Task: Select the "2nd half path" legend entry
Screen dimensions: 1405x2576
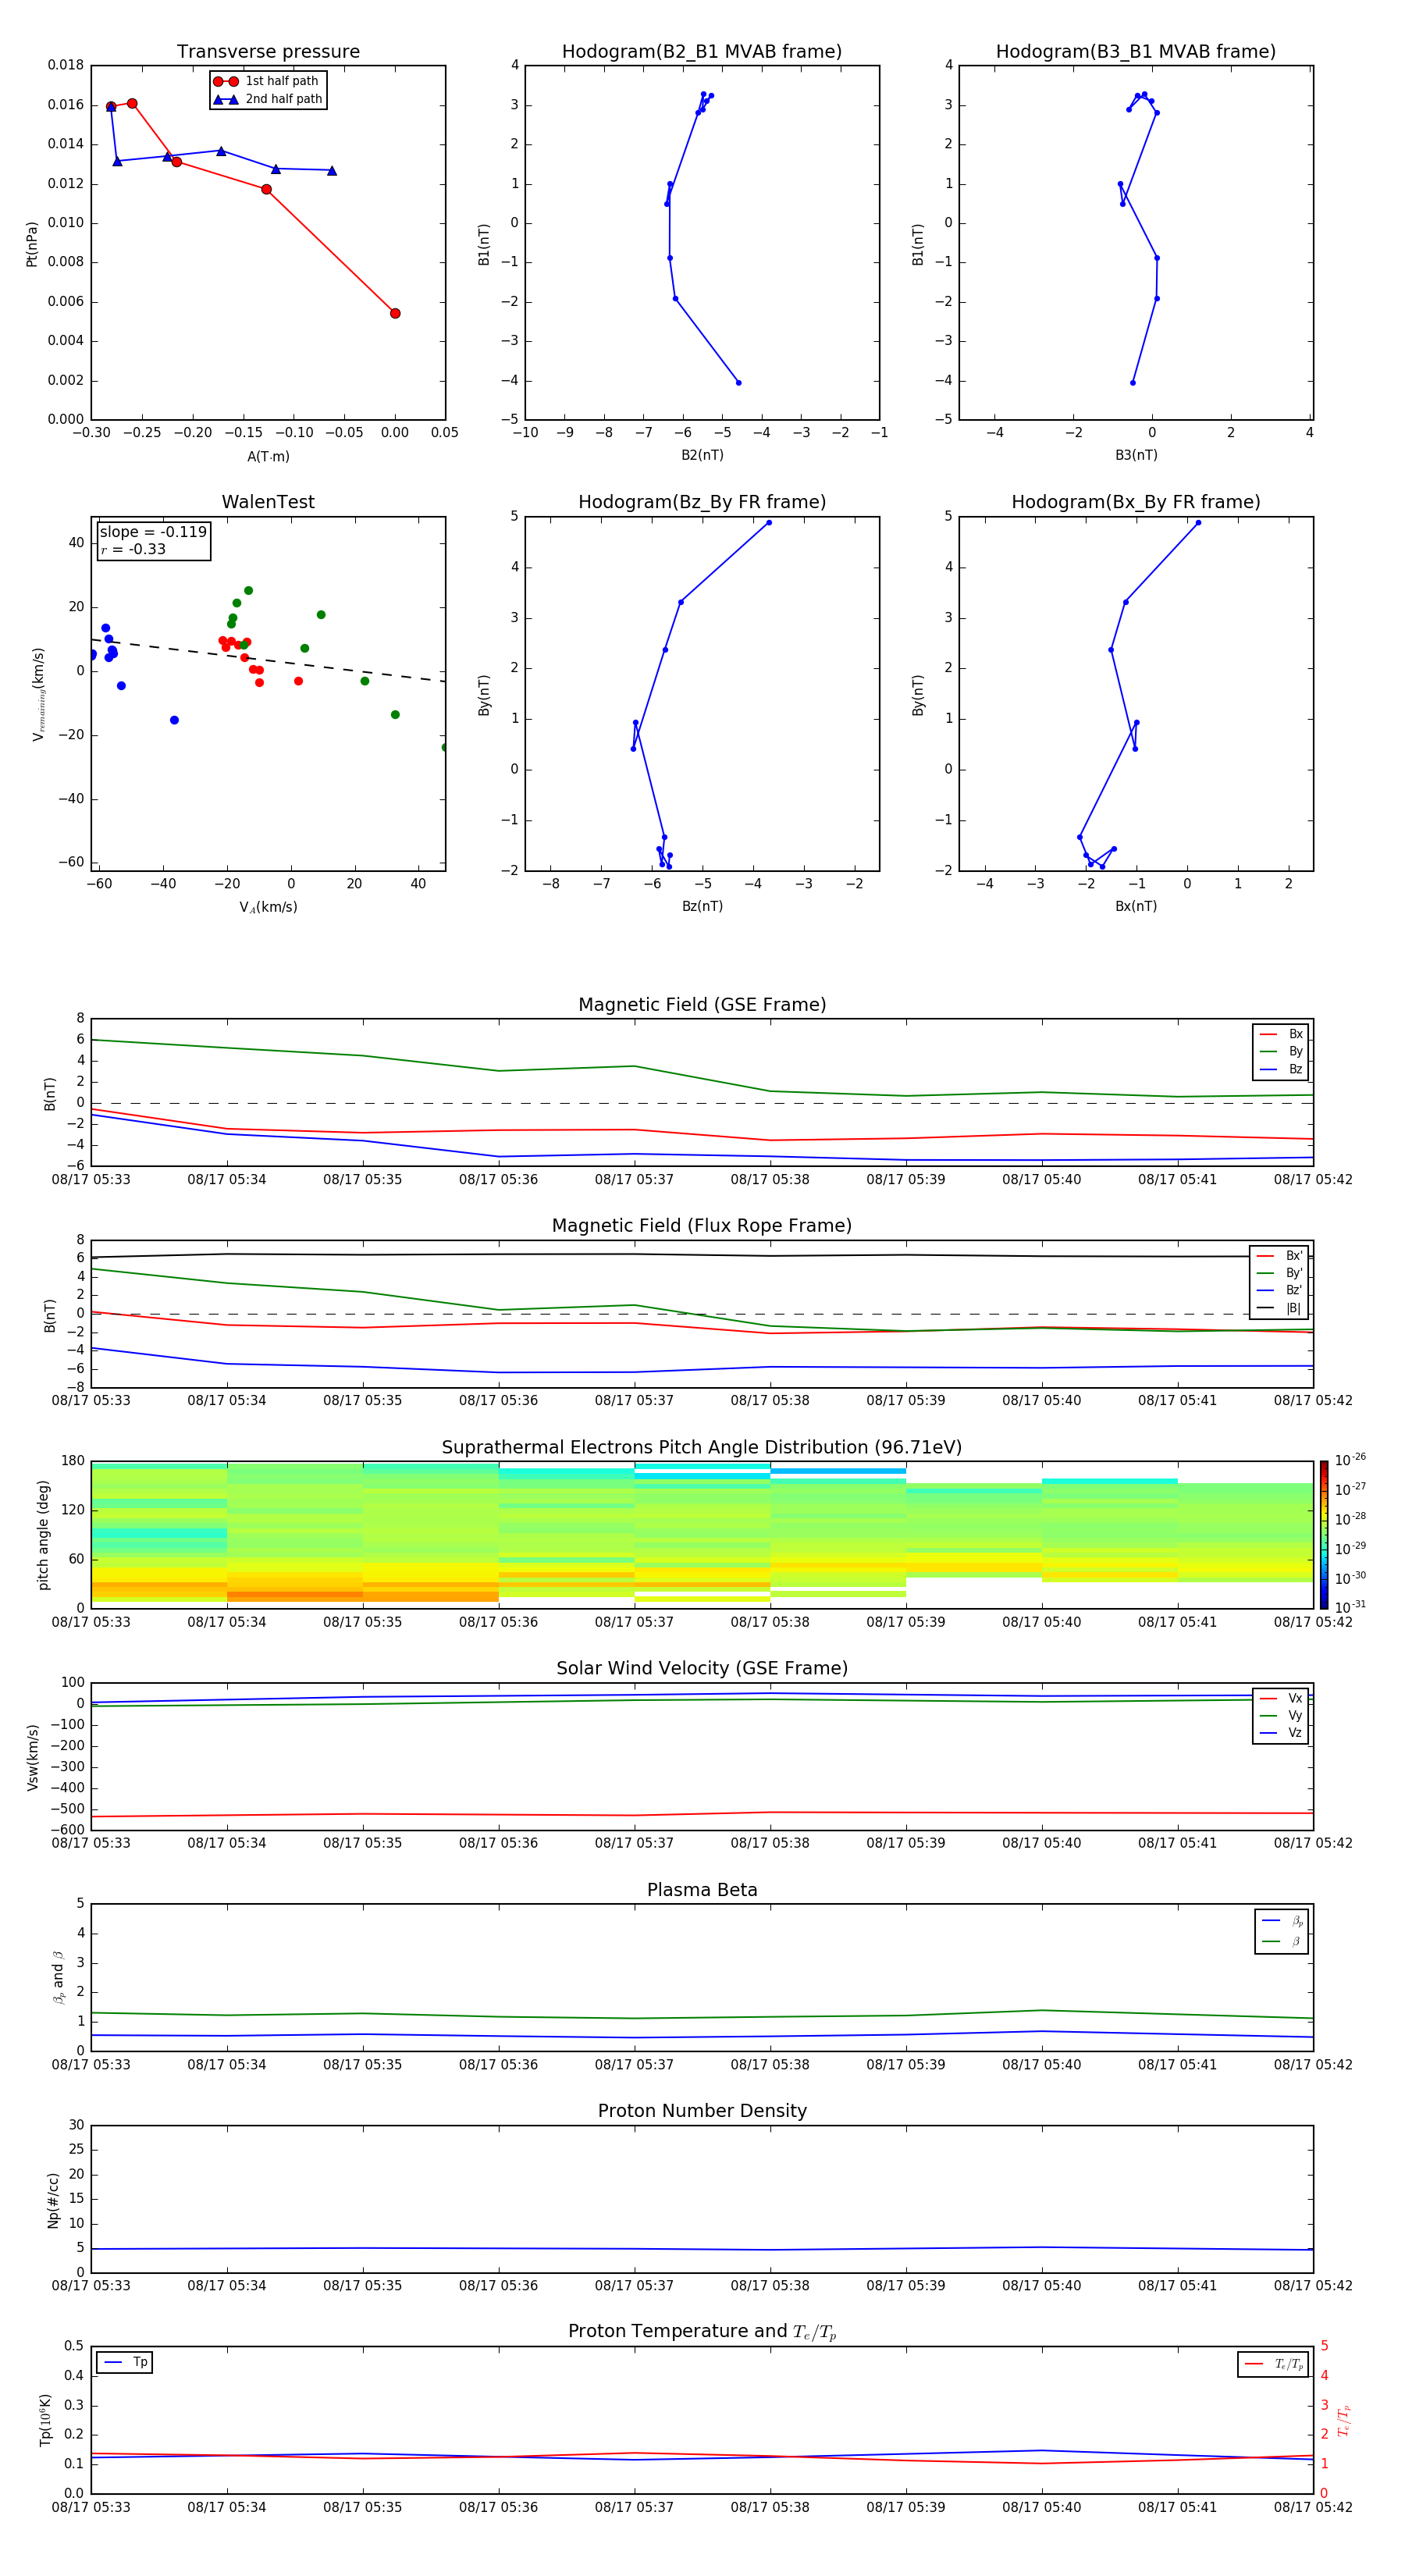Action: coord(268,99)
